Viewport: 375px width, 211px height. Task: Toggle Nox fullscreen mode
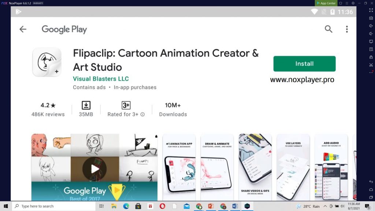coord(371,10)
